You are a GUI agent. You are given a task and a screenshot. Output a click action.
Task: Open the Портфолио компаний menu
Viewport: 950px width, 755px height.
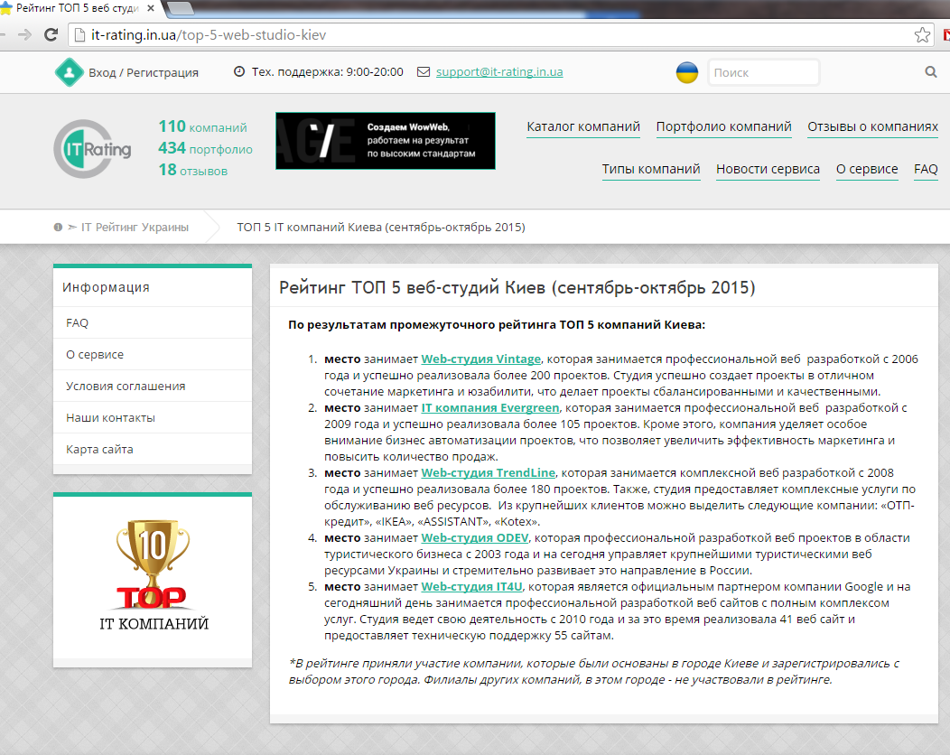[723, 127]
